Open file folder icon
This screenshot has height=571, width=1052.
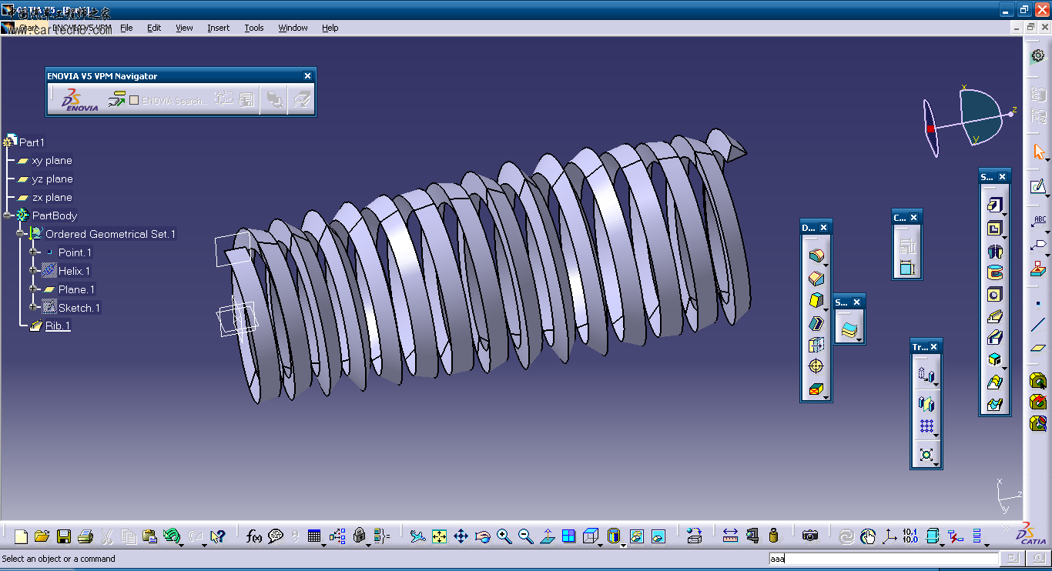point(42,536)
